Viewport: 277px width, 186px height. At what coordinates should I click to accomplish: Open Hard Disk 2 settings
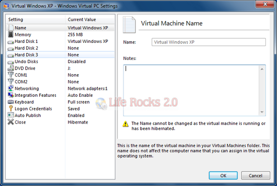(60, 48)
